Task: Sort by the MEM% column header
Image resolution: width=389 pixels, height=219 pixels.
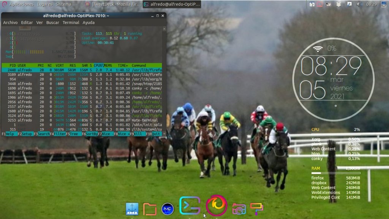Action: 108,66
